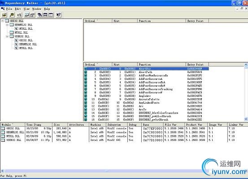Sort module list by Machine header
The height and width of the screenshot is (179, 248).
(97, 125)
